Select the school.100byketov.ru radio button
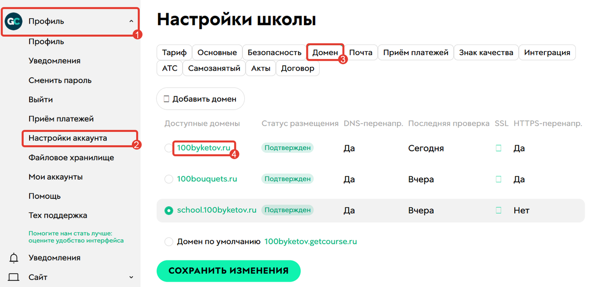 [x=169, y=210]
